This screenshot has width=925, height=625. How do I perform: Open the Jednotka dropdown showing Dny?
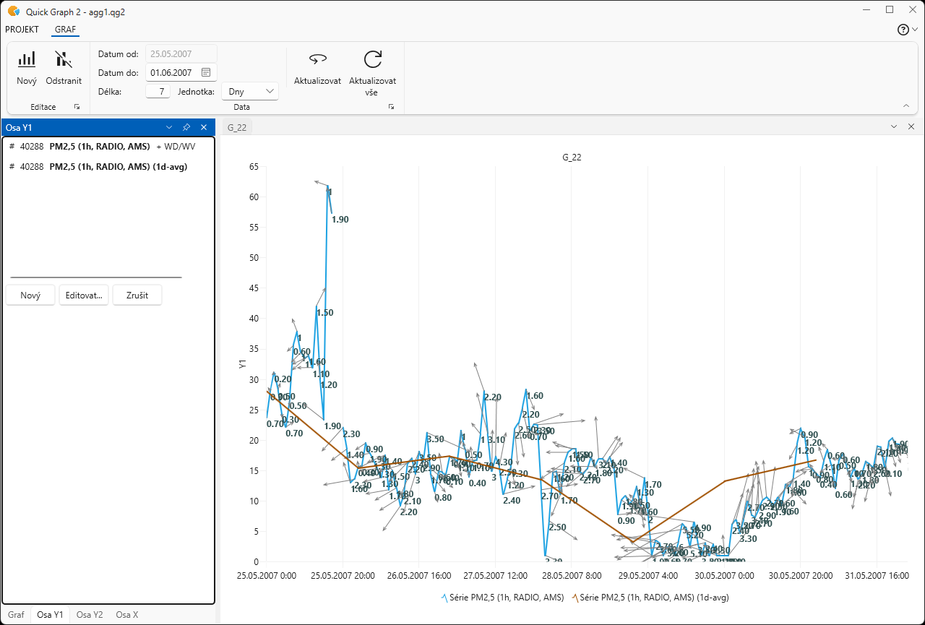point(250,92)
